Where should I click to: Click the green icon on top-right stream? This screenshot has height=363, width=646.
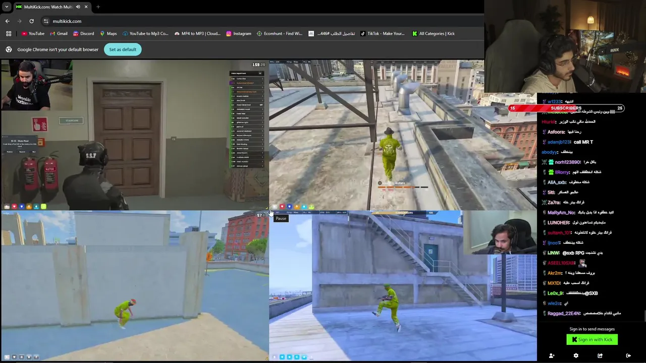pos(311,207)
